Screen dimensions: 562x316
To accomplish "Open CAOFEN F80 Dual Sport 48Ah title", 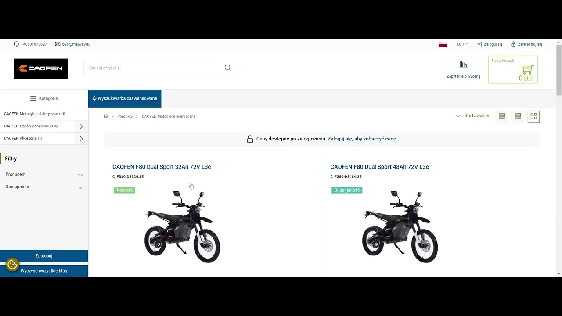I will click(x=379, y=167).
